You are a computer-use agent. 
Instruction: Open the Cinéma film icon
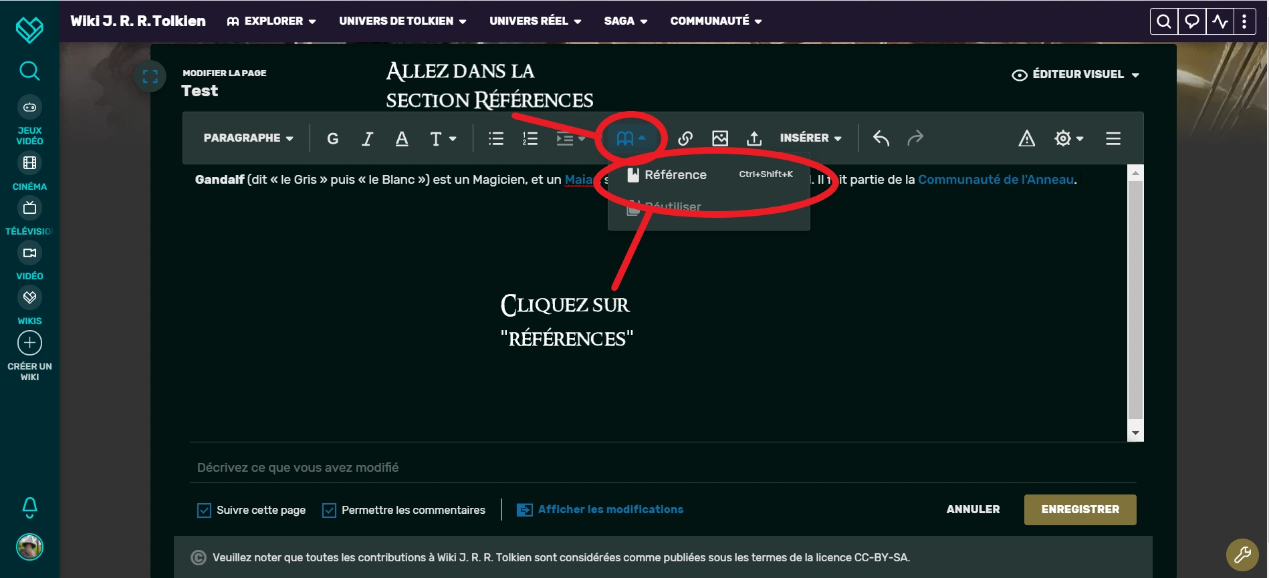pos(29,163)
